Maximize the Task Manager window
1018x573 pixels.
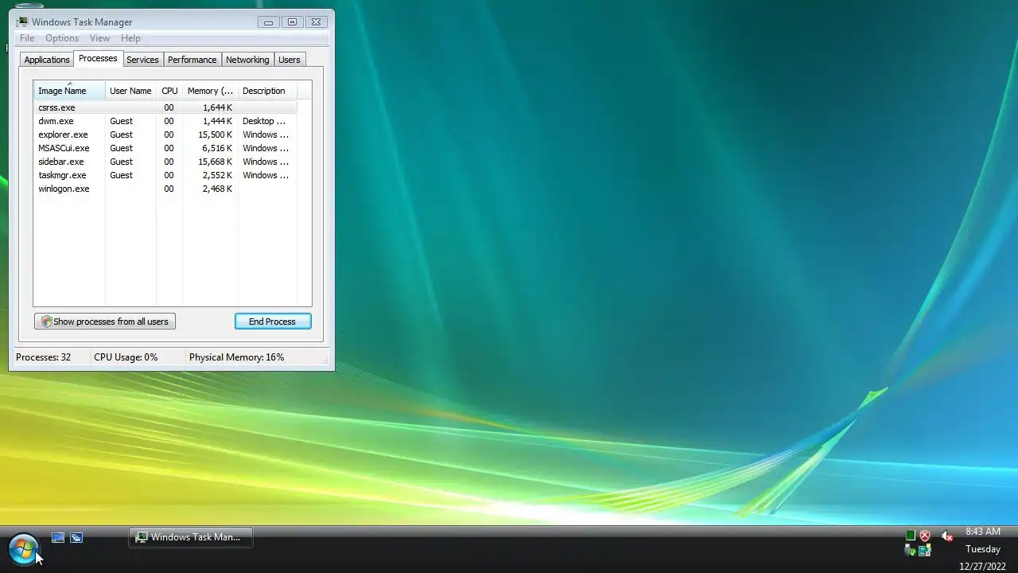click(292, 22)
